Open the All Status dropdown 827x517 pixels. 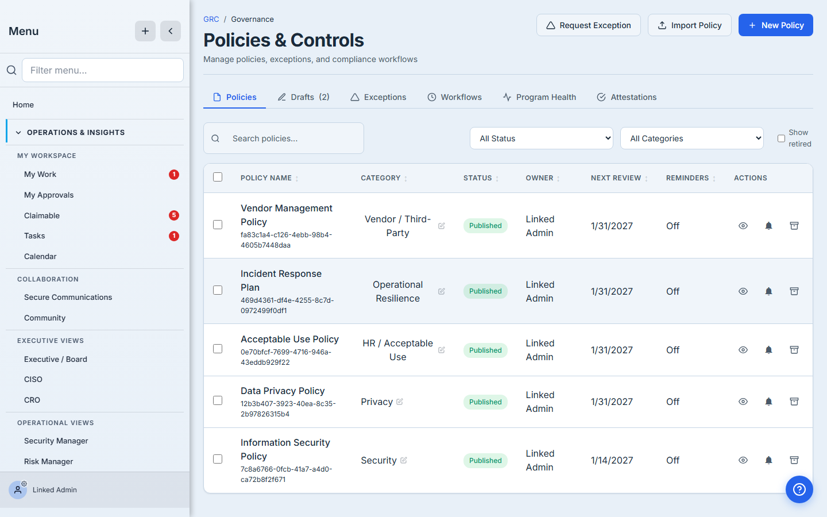(542, 138)
